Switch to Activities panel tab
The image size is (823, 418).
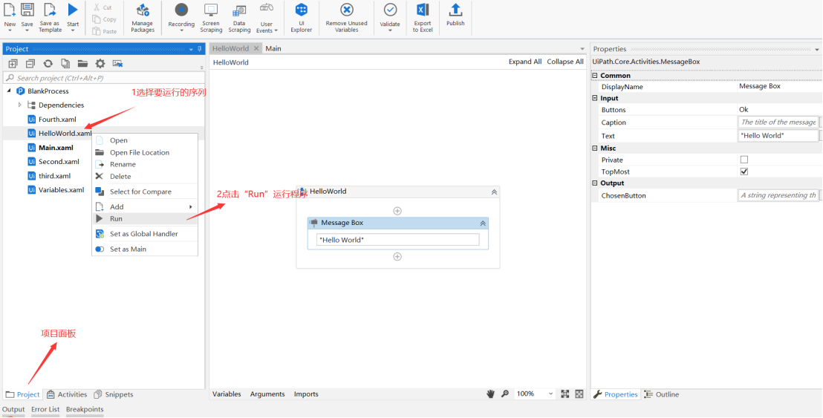point(67,394)
